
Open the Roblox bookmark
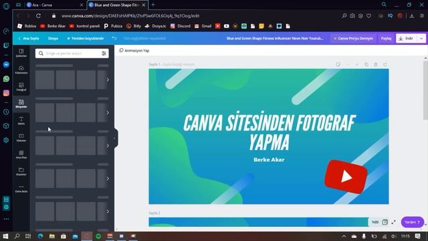point(27,26)
